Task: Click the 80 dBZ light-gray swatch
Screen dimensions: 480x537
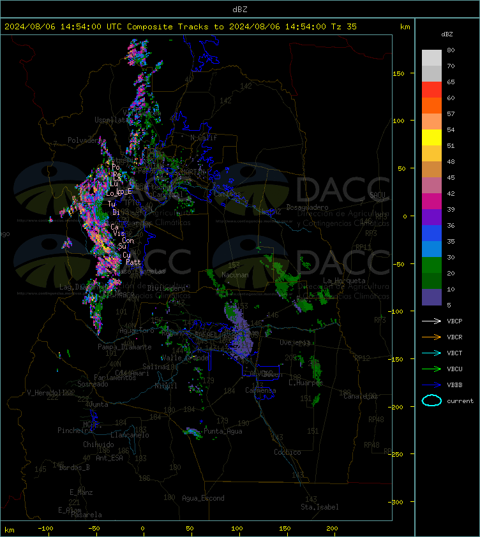Action: (x=431, y=57)
